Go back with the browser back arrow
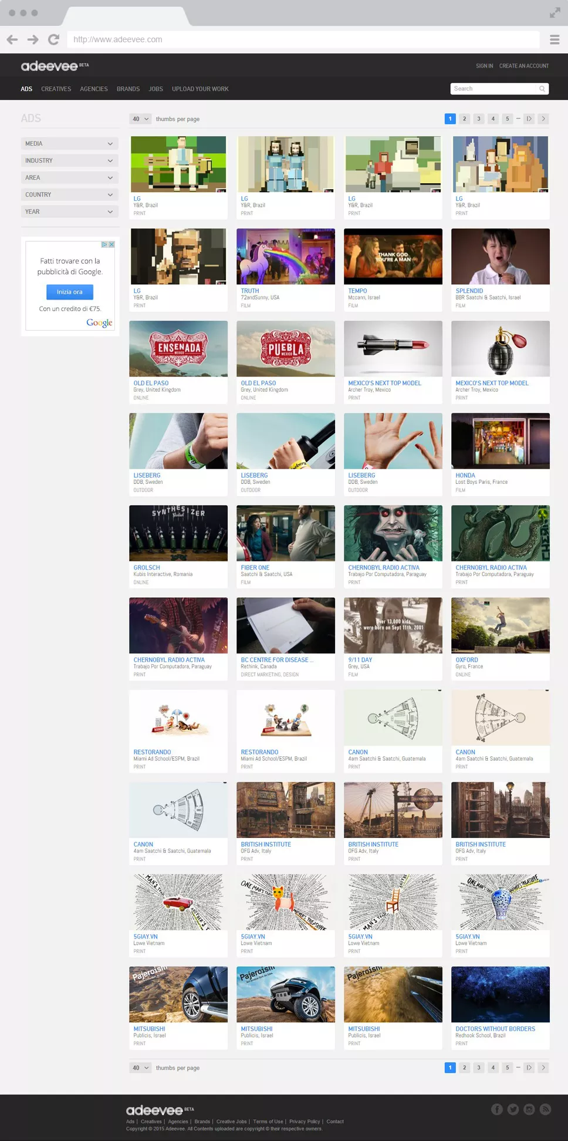The image size is (568, 1141). pyautogui.click(x=12, y=39)
